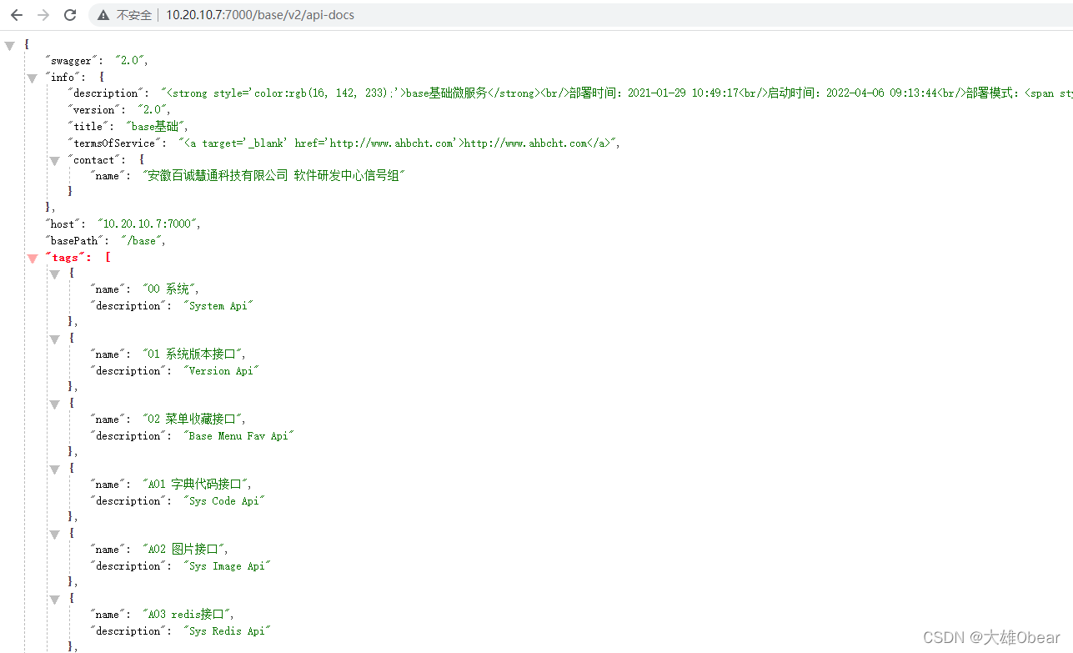Viewport: 1073px width, 653px height.
Task: Select the description "Sys Code Api"
Action: click(223, 500)
